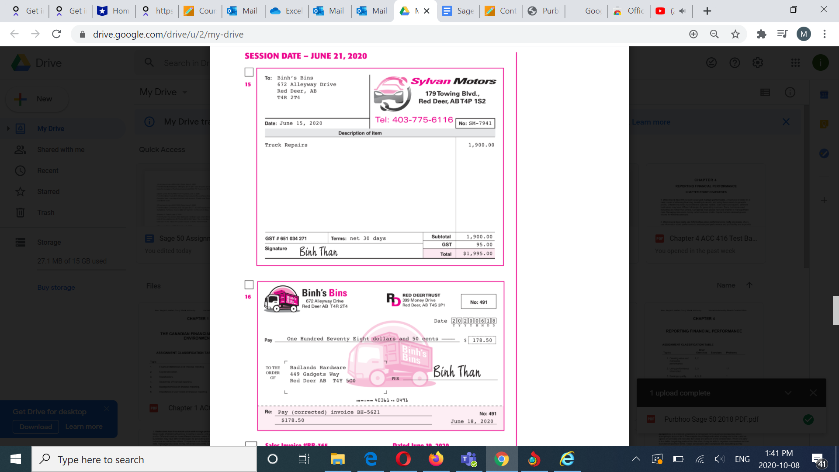Open Firefox from the taskbar

[436, 459]
